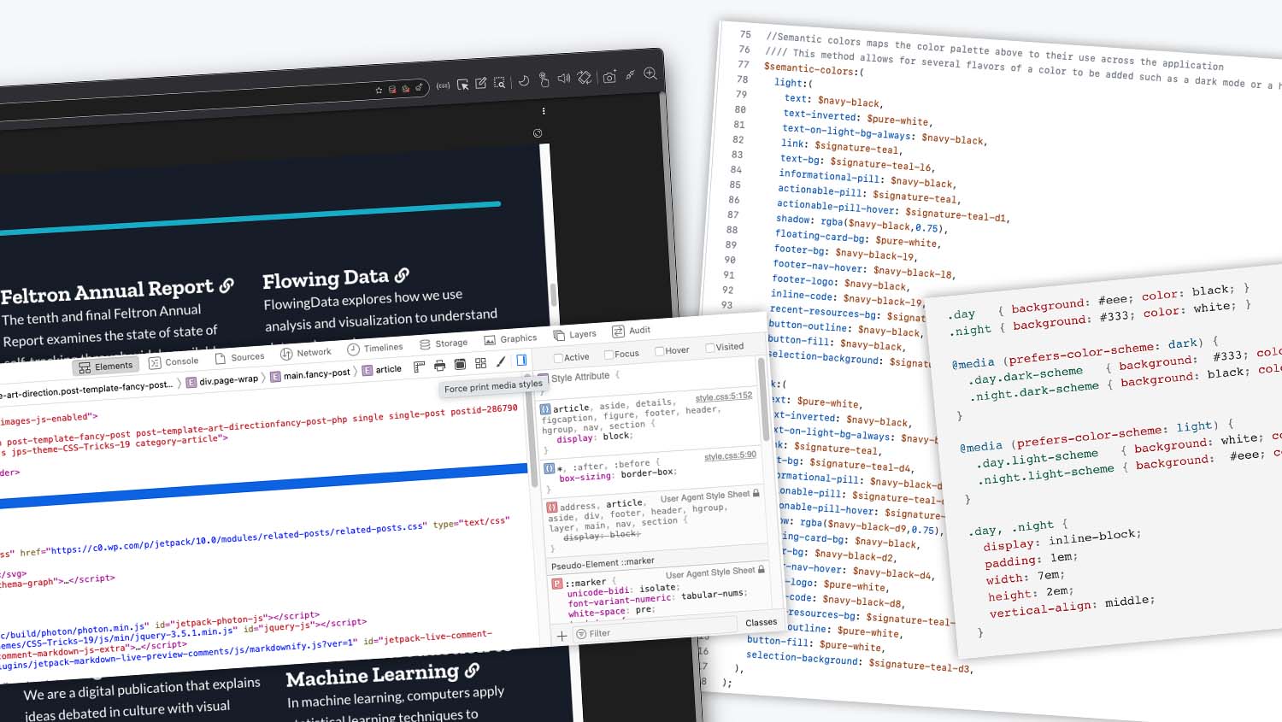Open the Audit tab

[x=632, y=331]
